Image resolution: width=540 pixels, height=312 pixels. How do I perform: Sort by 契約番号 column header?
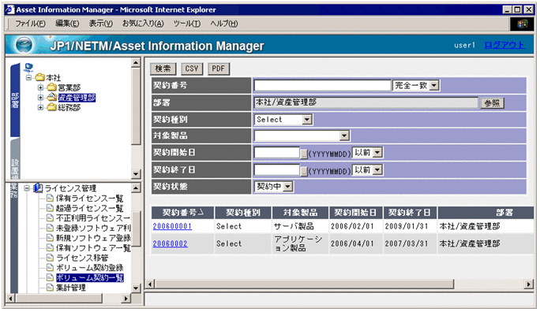pos(183,213)
